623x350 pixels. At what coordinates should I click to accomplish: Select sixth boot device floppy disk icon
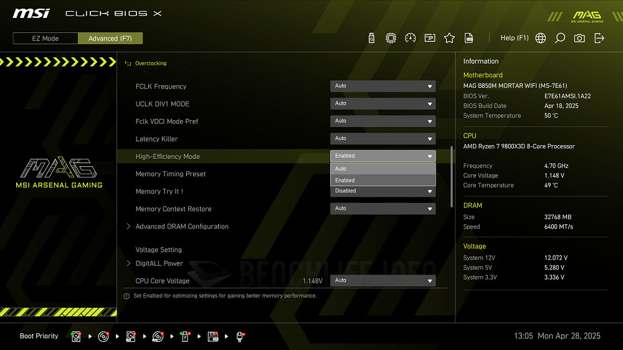point(212,336)
